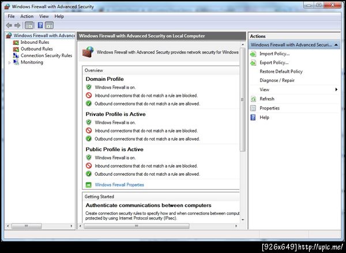
Task: Click the blue Help toolbar icon
Action: (x=40, y=25)
